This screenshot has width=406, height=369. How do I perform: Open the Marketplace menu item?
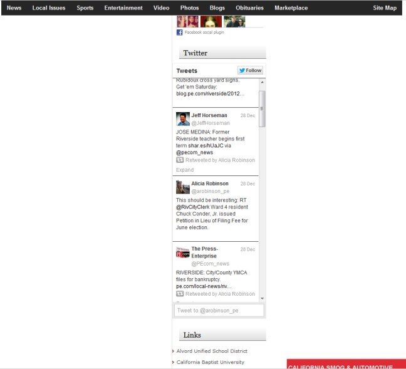pos(291,8)
